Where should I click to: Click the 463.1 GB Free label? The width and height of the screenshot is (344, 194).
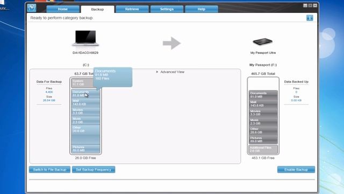click(263, 158)
